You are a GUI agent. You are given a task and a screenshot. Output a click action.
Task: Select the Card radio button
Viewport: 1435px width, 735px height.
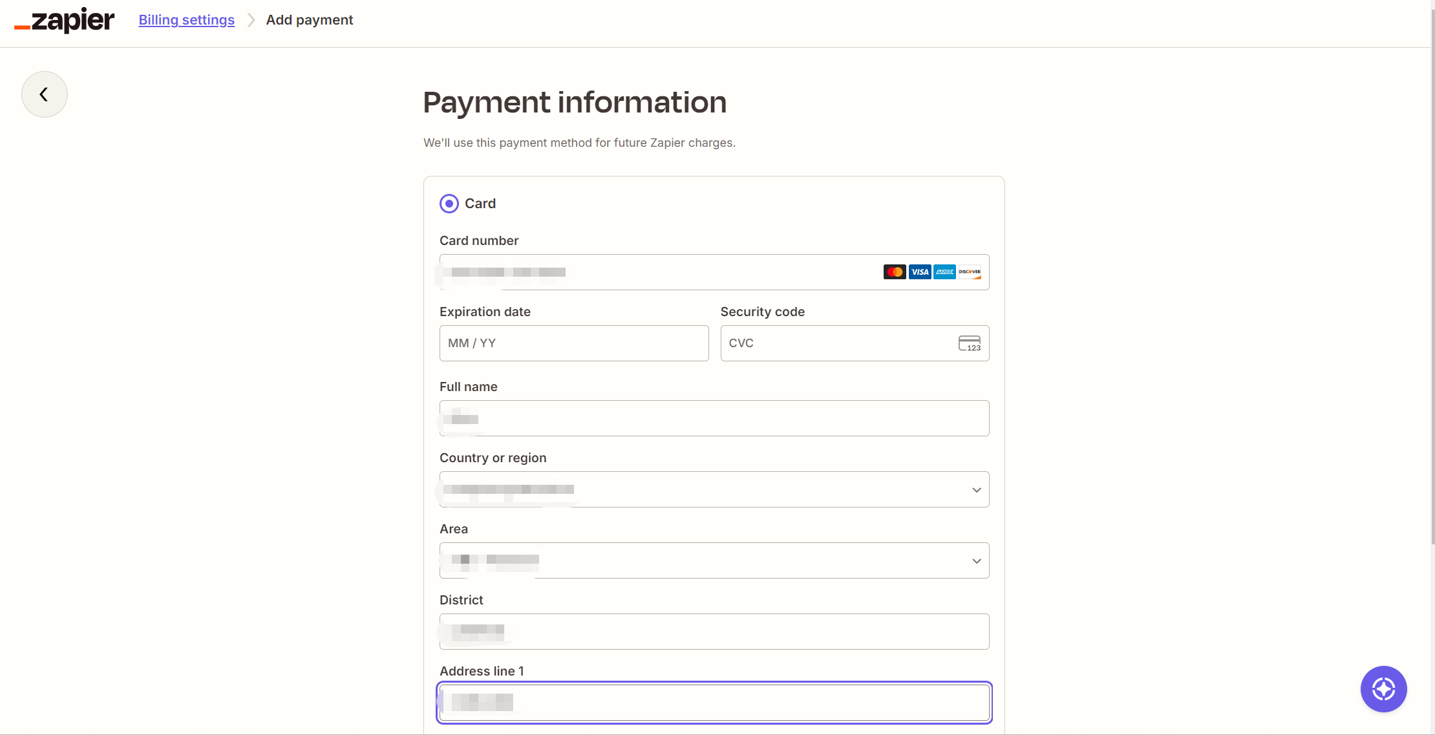(449, 204)
